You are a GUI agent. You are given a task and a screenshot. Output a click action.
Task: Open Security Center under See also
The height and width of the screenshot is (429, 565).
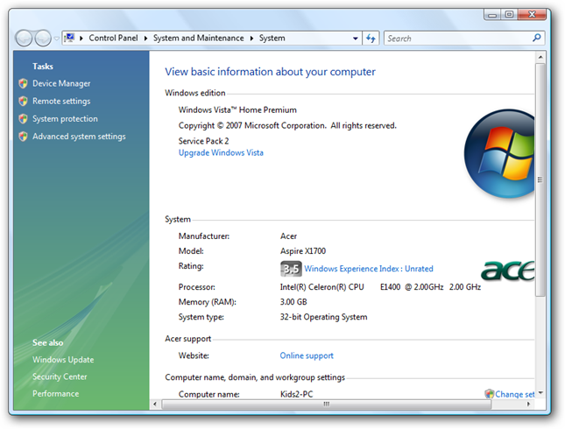[60, 376]
